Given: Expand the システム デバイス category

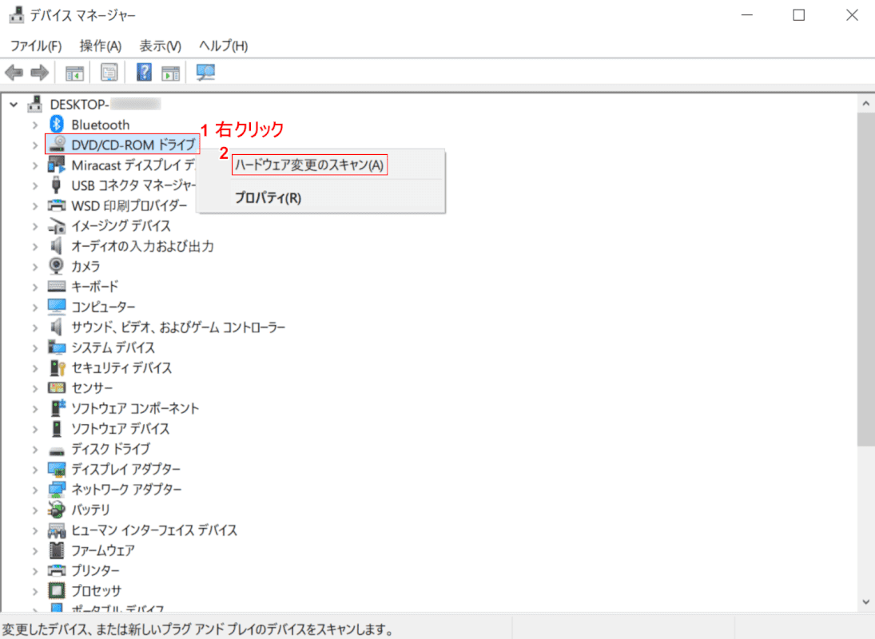Looking at the screenshot, I should click(x=35, y=348).
